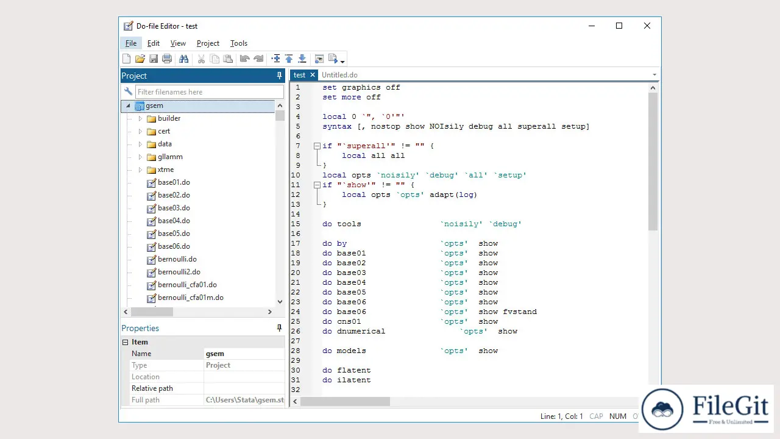The width and height of the screenshot is (780, 439).
Task: Toggle bookmark with the plus icon
Action: (275, 59)
